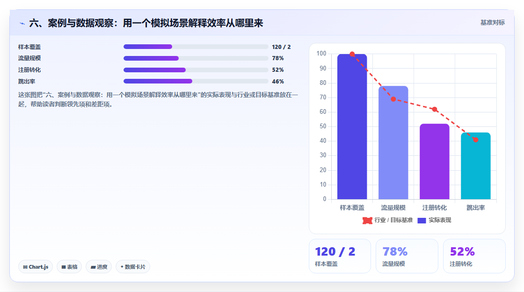
Task: Click the 46% value beside progress bar
Action: point(278,82)
